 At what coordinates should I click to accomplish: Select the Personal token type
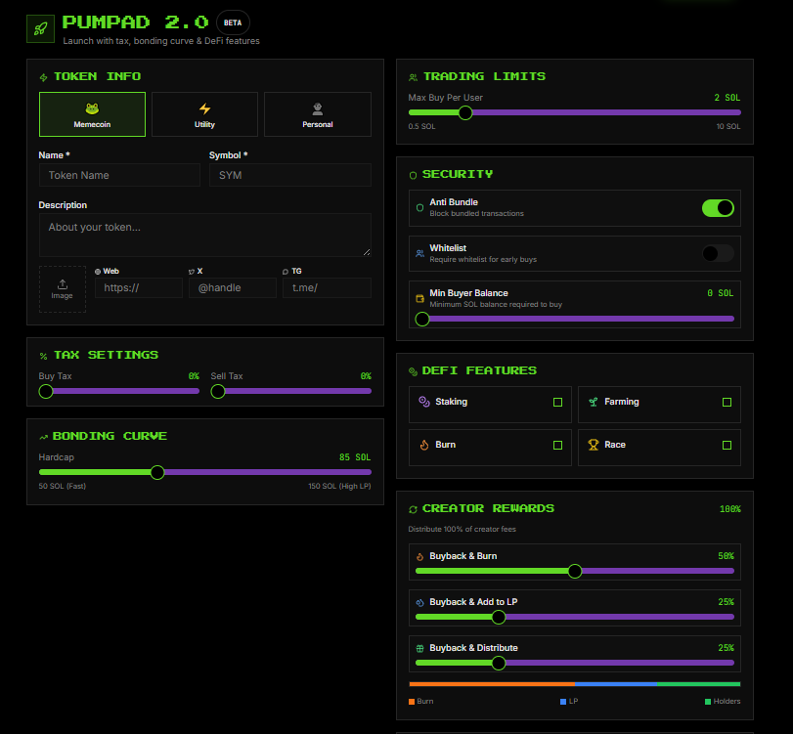(x=318, y=114)
